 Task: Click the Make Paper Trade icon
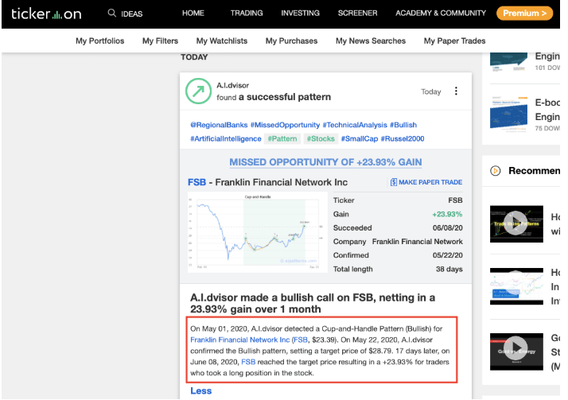point(394,182)
